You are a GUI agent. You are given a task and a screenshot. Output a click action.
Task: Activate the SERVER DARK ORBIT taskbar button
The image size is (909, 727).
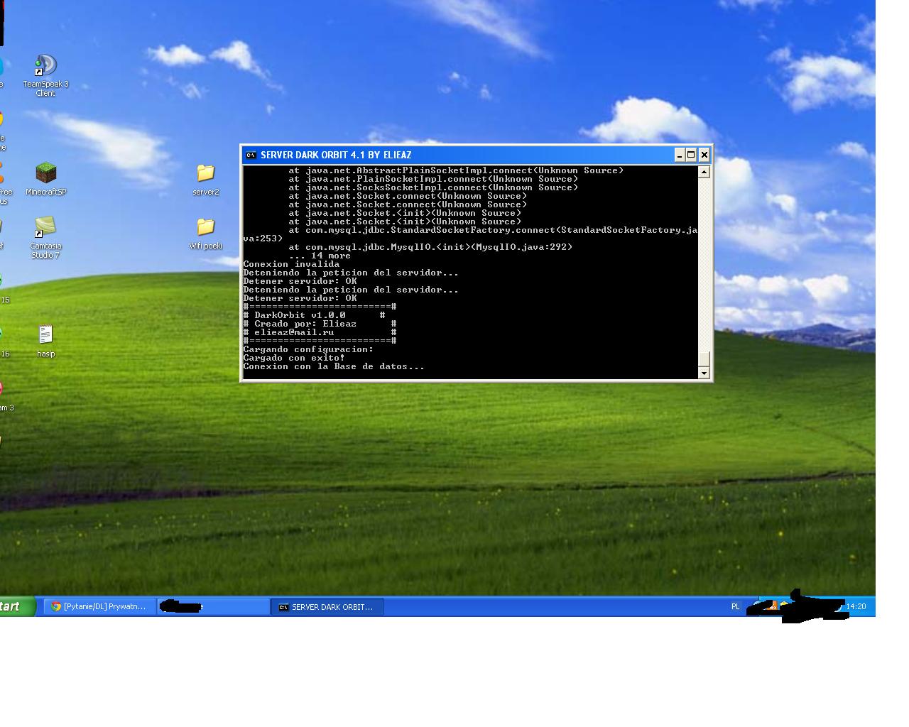click(327, 607)
